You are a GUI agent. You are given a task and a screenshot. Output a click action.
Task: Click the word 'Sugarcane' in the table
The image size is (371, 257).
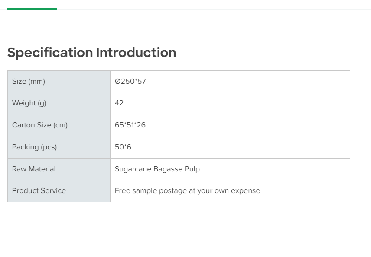(x=133, y=169)
